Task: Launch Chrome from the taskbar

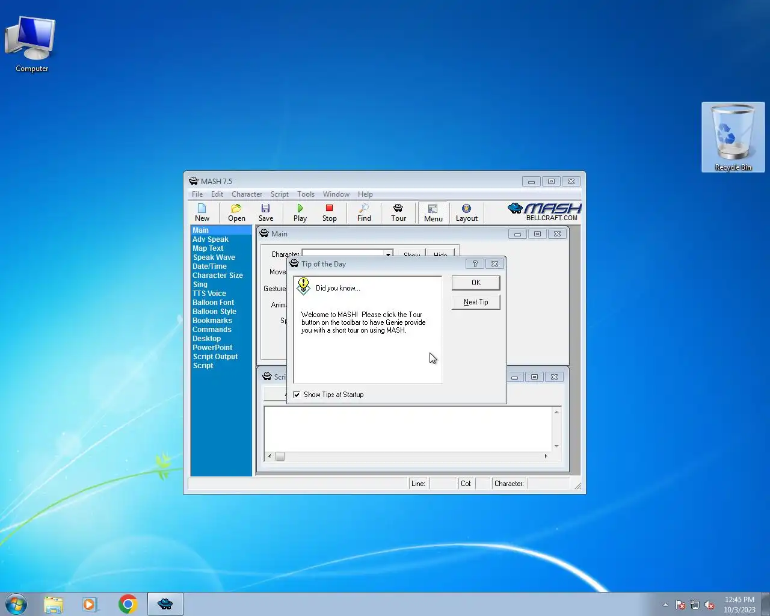Action: (128, 604)
